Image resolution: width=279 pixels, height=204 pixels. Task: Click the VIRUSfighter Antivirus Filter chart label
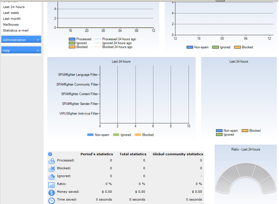(x=79, y=113)
